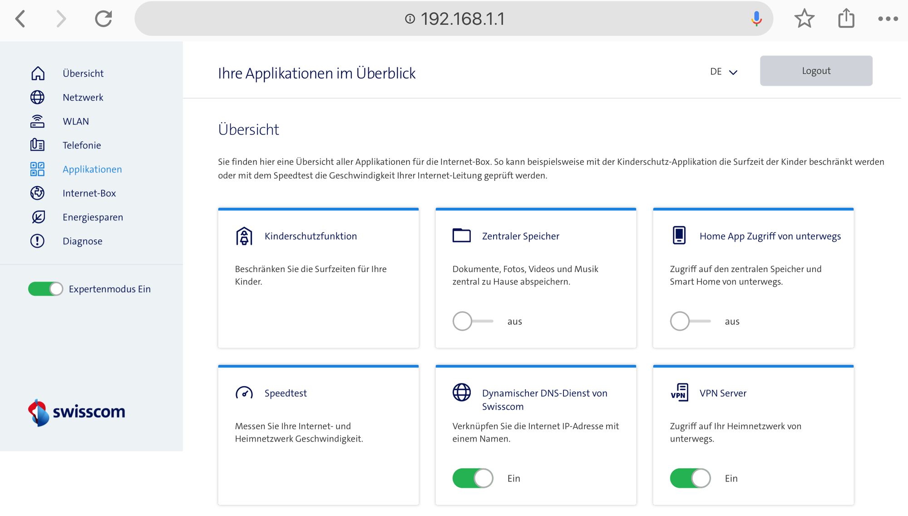The image size is (908, 516).
Task: Open Telefonie in the sidebar menu
Action: (x=82, y=145)
